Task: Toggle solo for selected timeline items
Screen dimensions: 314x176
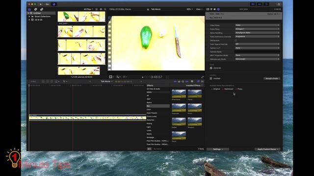Action: coord(183,82)
